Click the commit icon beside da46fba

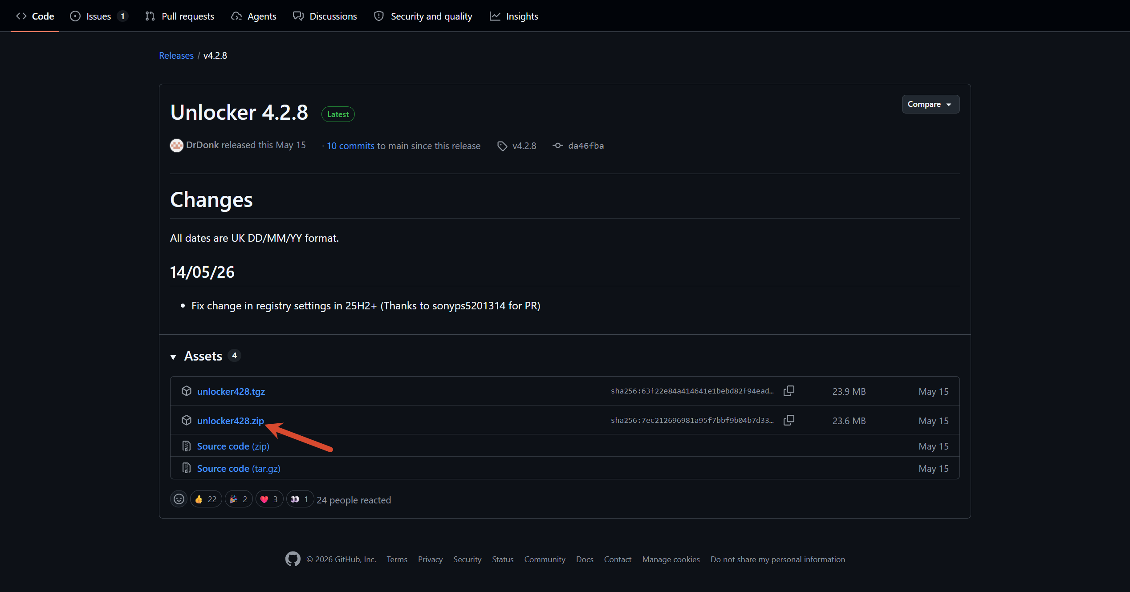[557, 146]
